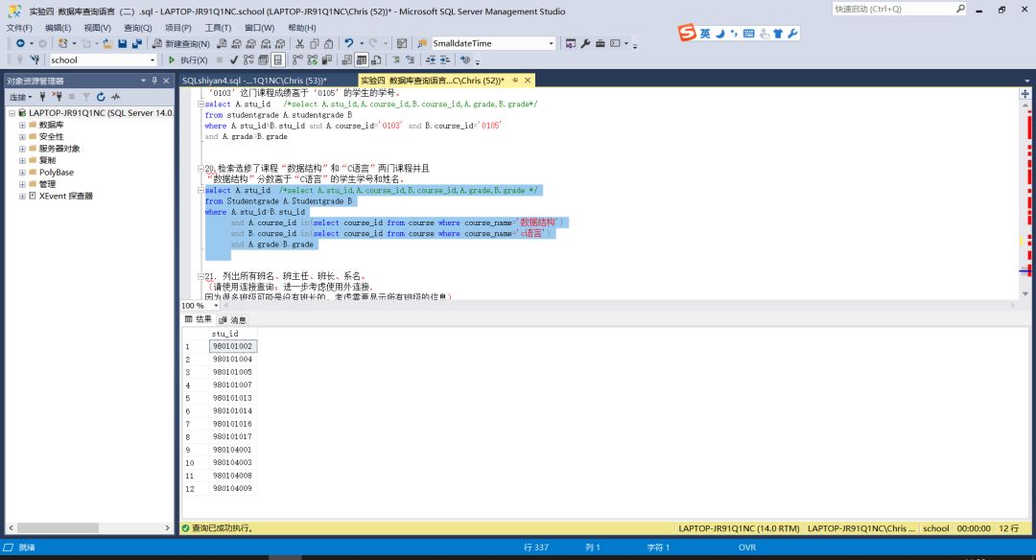Image resolution: width=1036 pixels, height=560 pixels.
Task: Click the Execute (执行) query button
Action: pos(188,60)
